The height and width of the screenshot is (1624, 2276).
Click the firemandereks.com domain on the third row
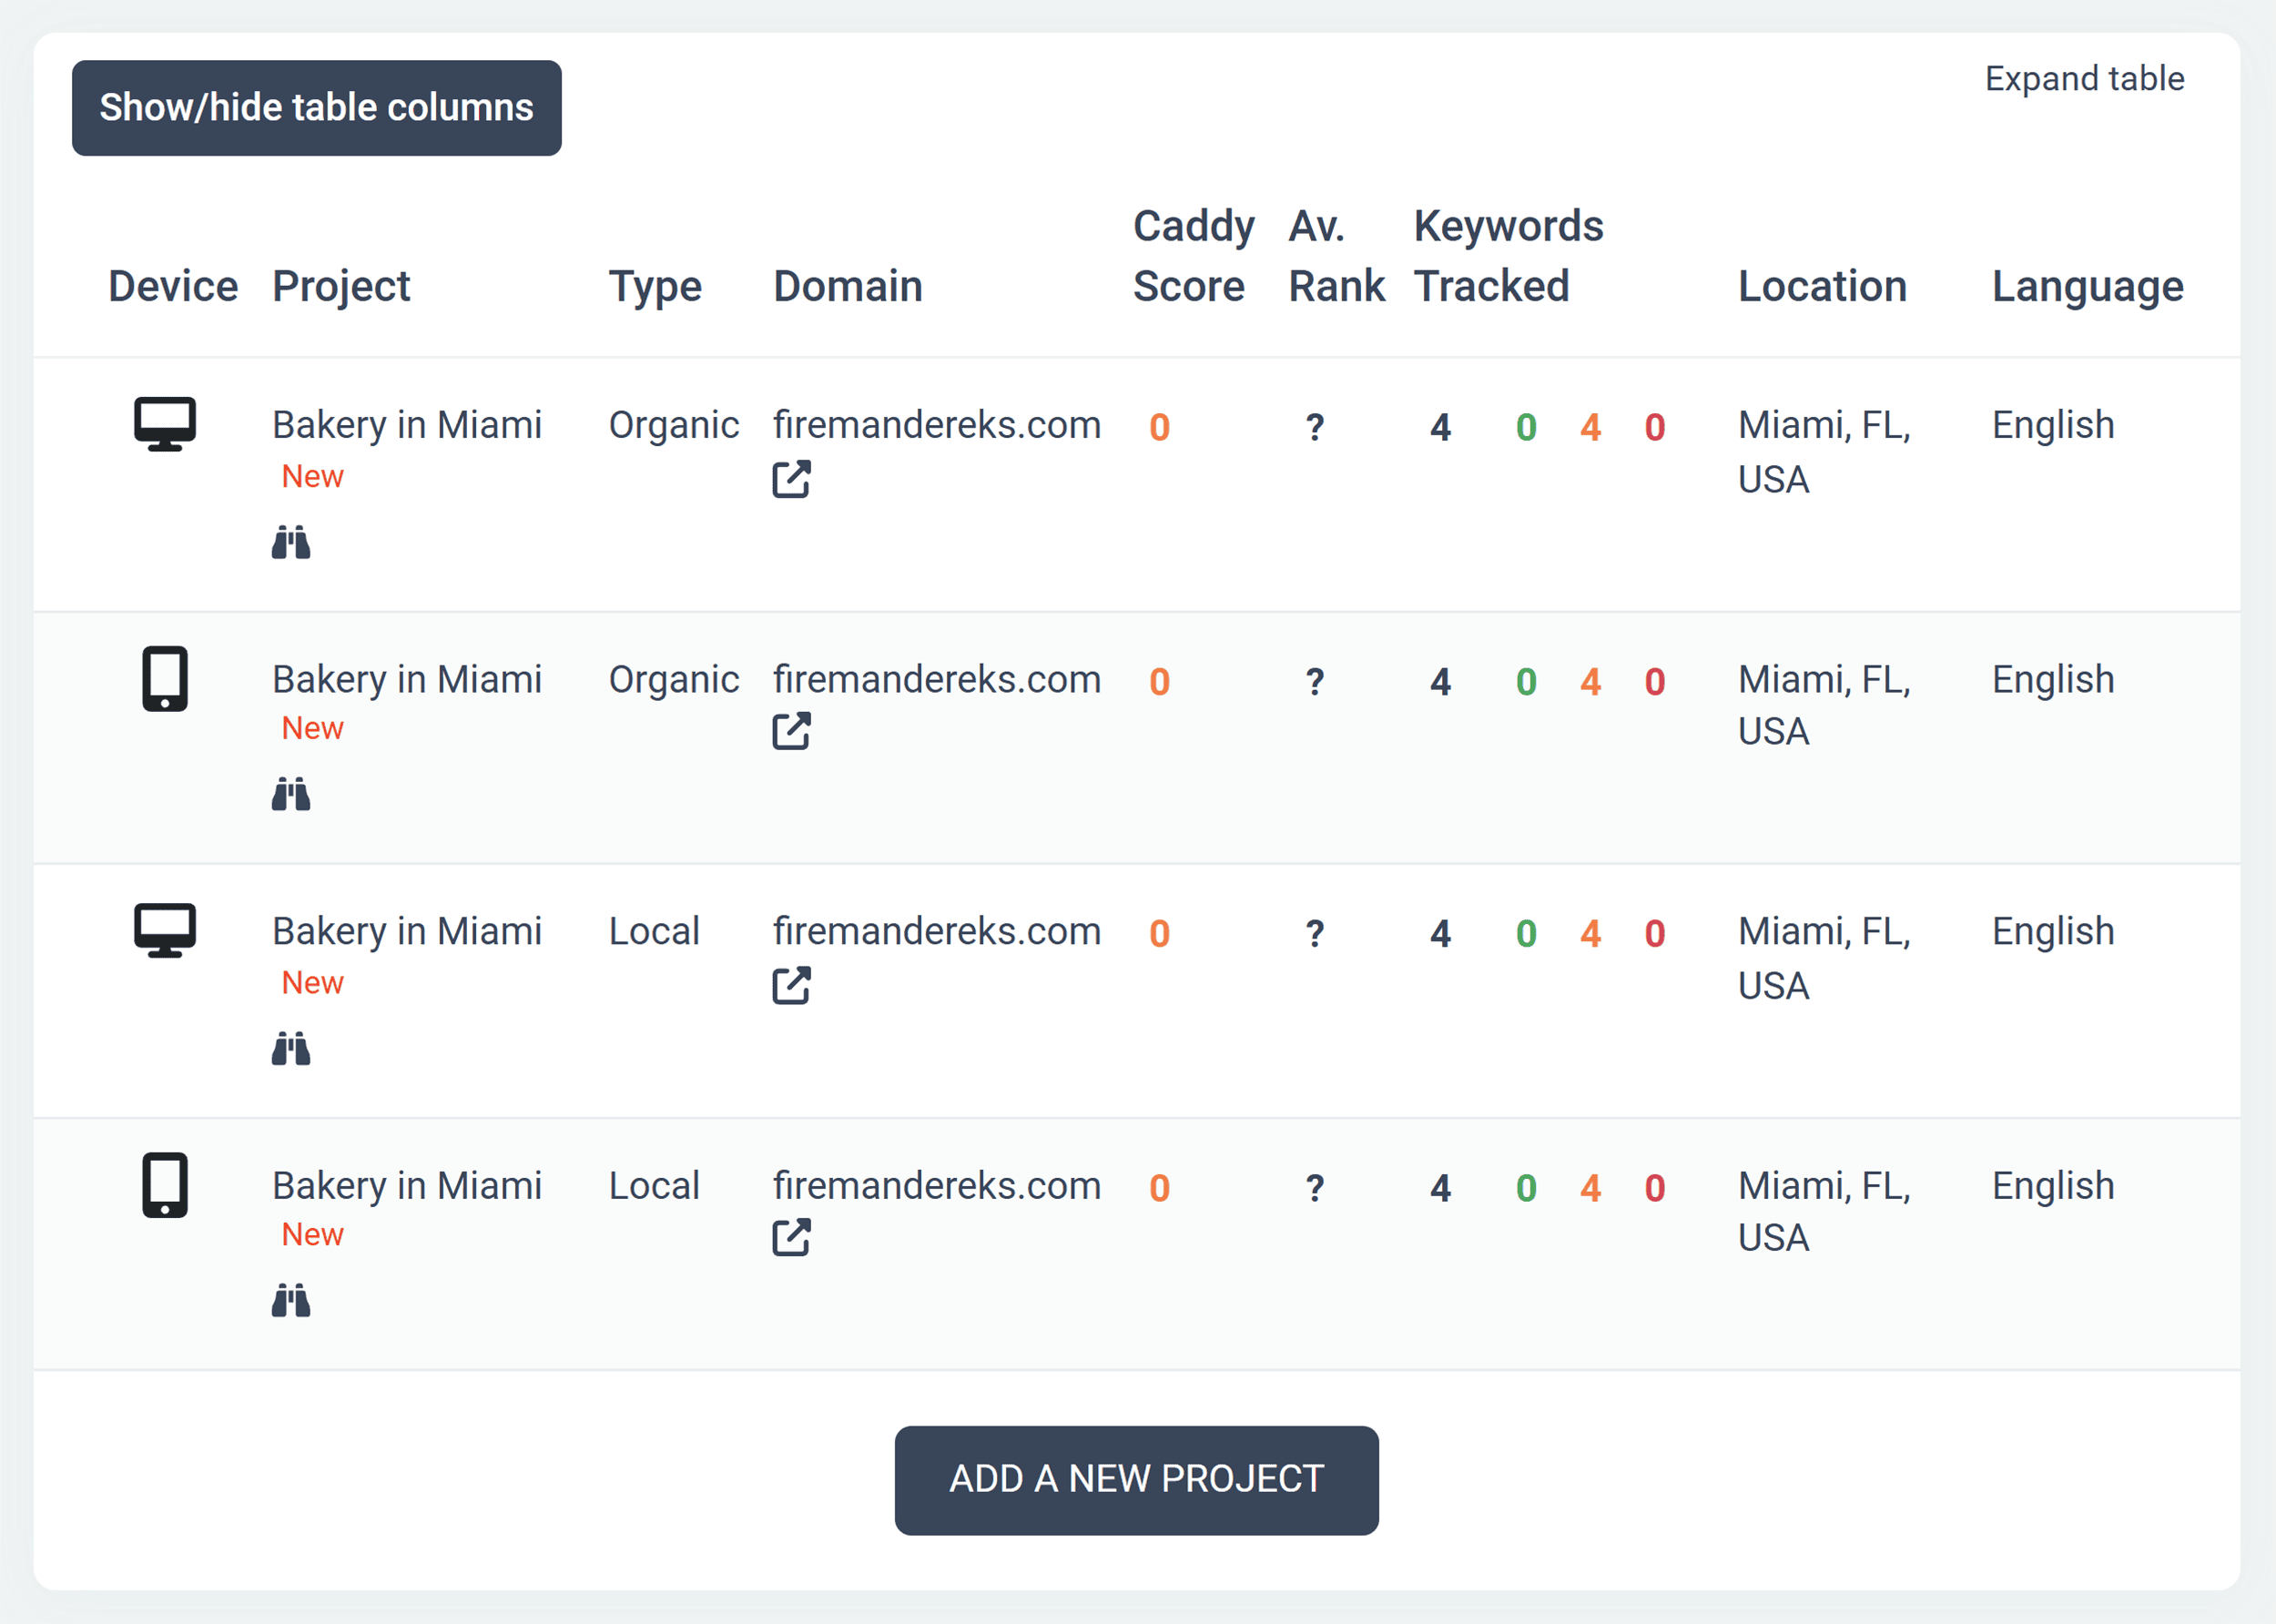click(x=937, y=931)
